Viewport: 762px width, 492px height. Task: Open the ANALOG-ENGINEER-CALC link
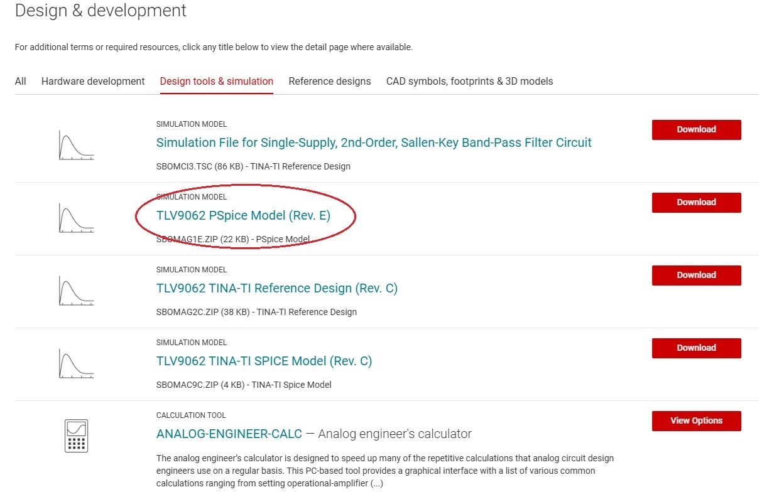tap(229, 434)
